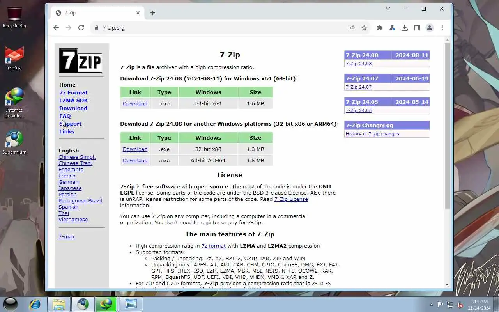
Task: Click the browser forward arrow
Action: click(x=69, y=28)
